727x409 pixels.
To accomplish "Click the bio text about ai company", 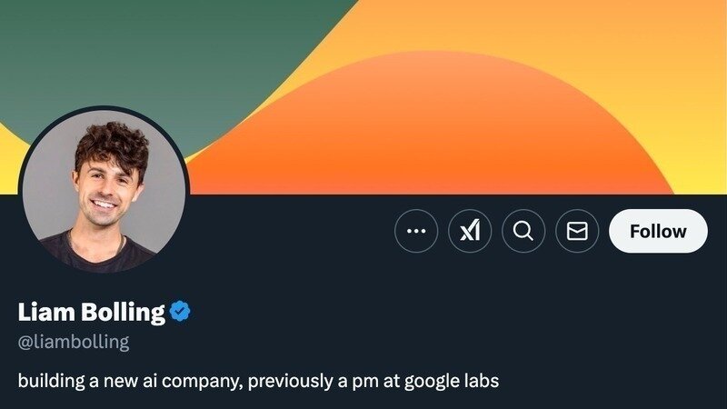I will click(x=258, y=380).
